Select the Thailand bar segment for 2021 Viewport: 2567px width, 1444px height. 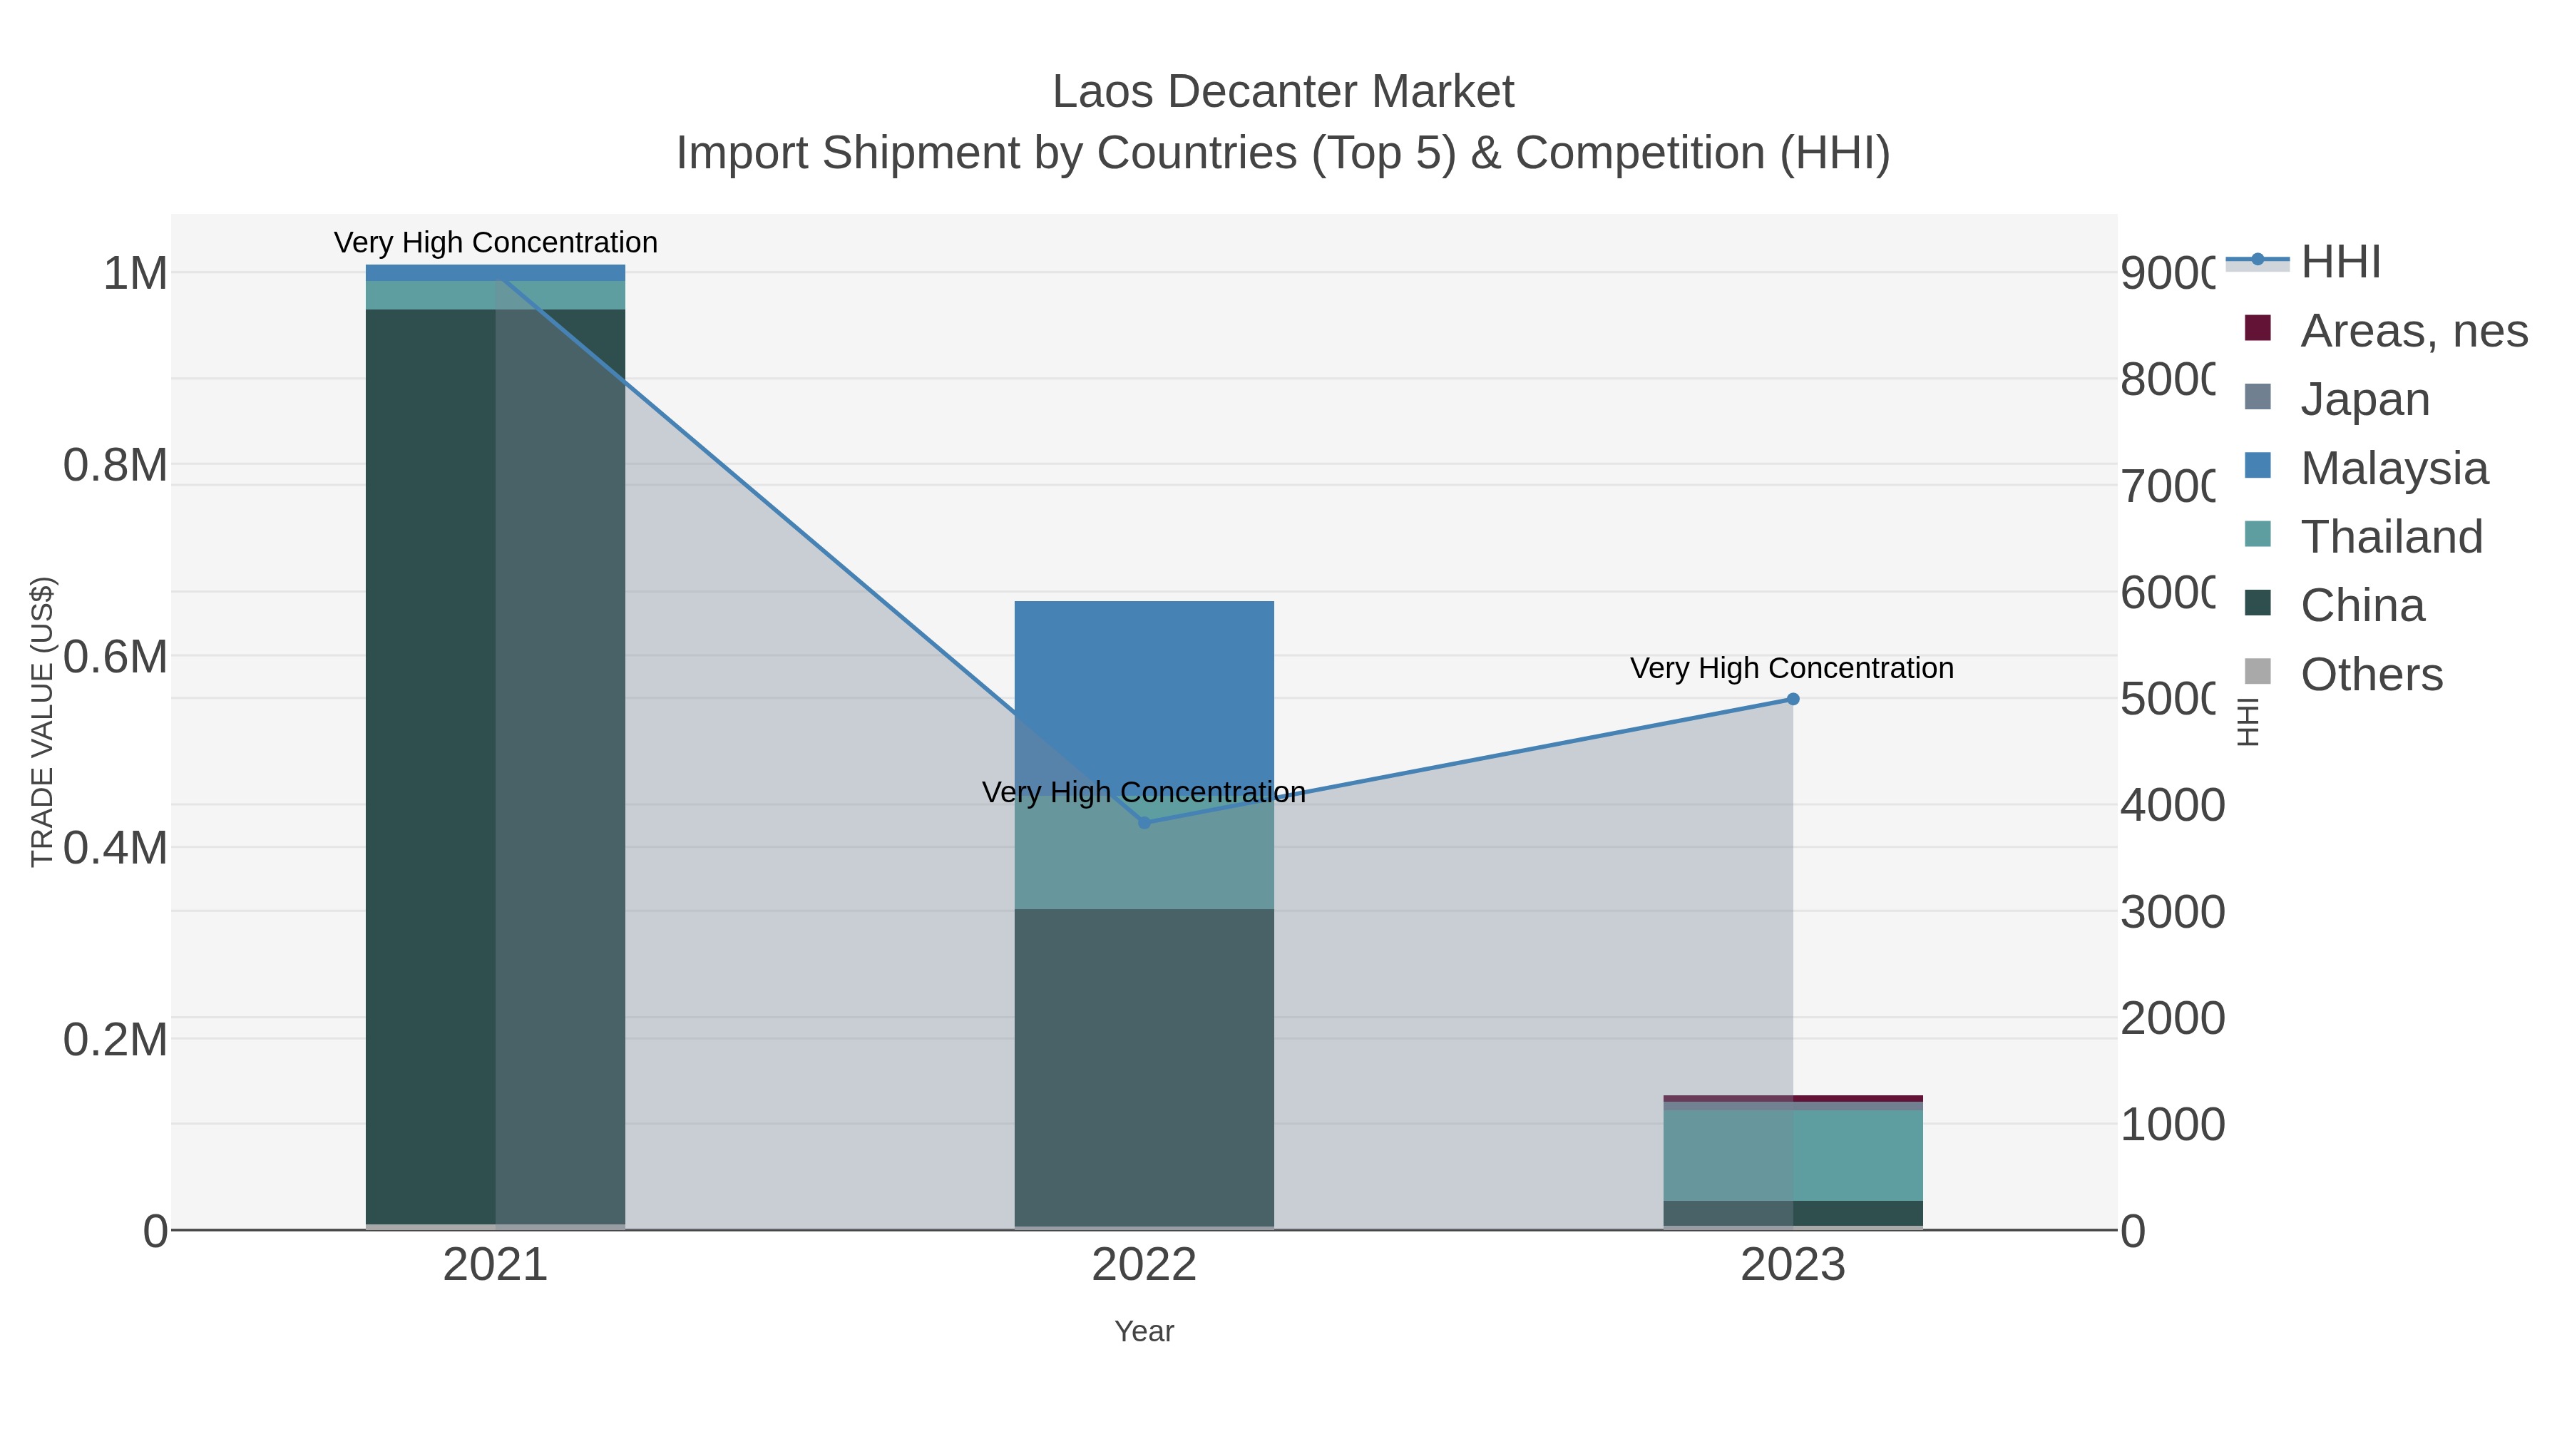click(496, 295)
